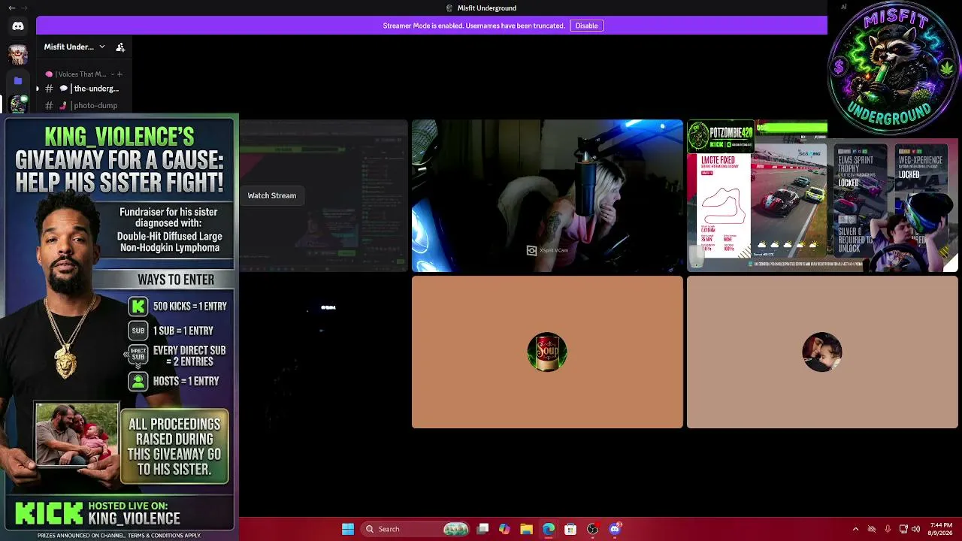Open Microsoft Store from the taskbar
The image size is (962, 541).
coord(570,529)
